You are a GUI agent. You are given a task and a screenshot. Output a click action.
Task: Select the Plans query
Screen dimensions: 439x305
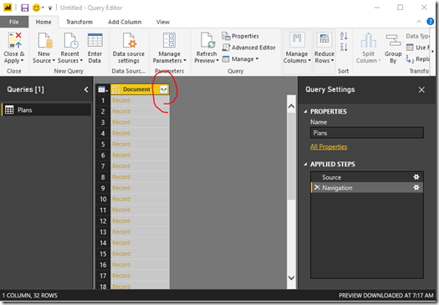pyautogui.click(x=46, y=110)
